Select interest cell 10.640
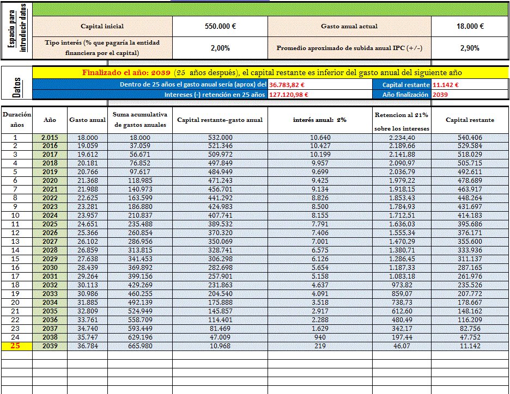The width and height of the screenshot is (510, 394). tap(320, 137)
